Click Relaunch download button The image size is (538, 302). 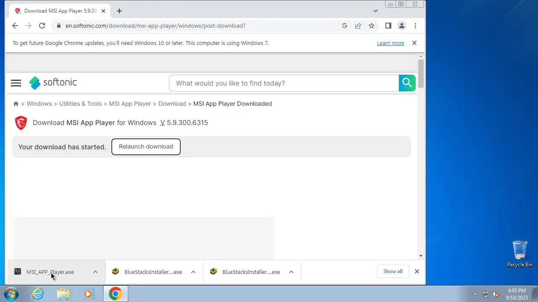[x=146, y=147]
